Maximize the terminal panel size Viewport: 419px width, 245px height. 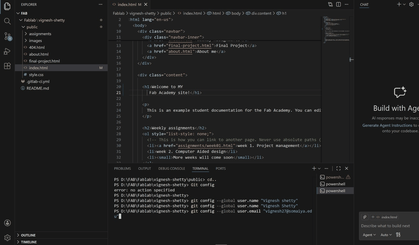pos(338,168)
